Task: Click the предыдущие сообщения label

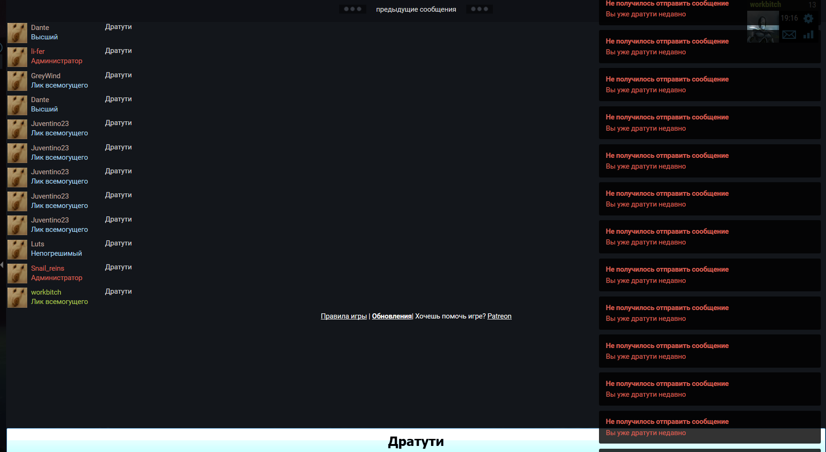Action: click(416, 9)
